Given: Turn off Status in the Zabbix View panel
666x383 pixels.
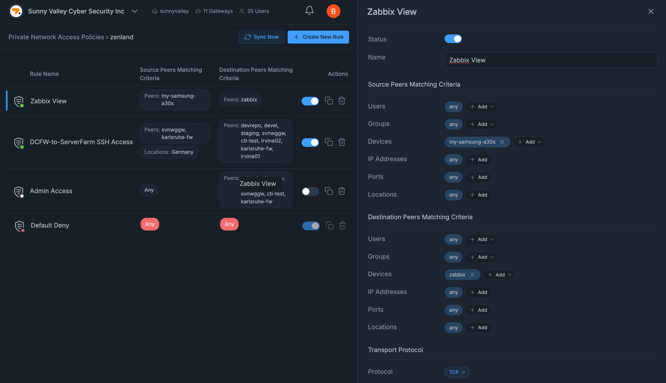Looking at the screenshot, I should point(453,39).
